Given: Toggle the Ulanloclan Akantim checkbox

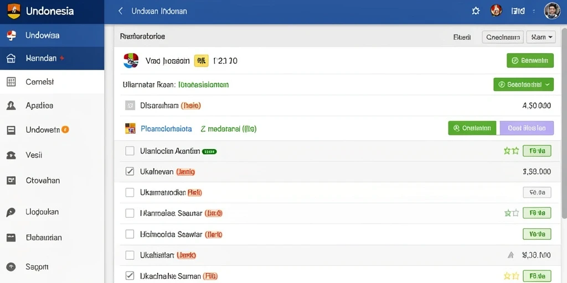Looking at the screenshot, I should (x=130, y=151).
